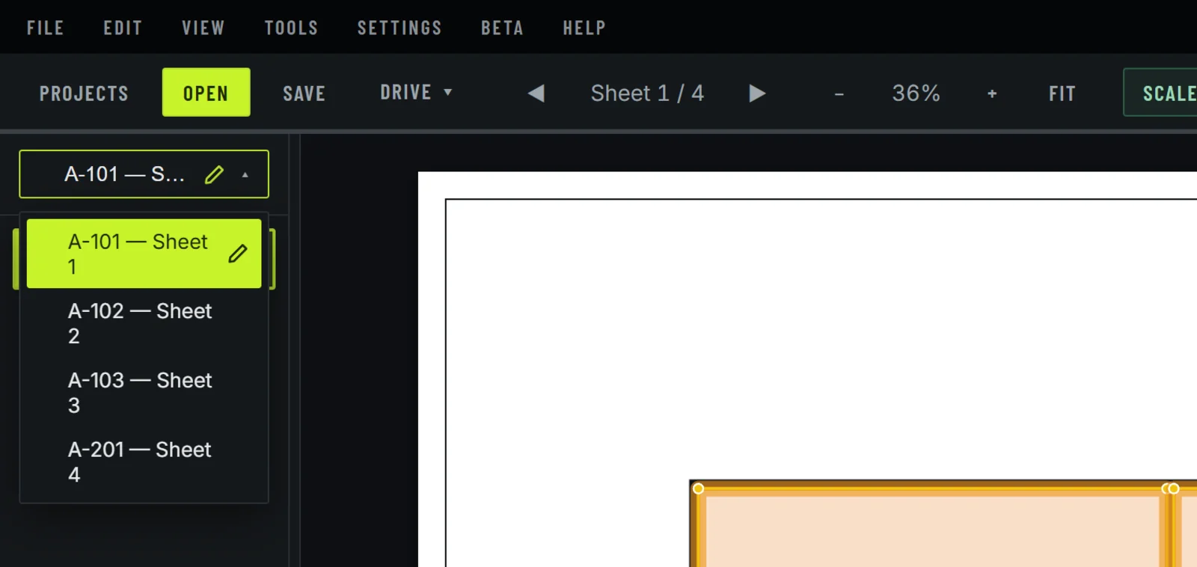Screen dimensions: 1197x567
Task: Click the SCALE button
Action: 1160,92
